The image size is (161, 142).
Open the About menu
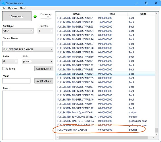coord(23,8)
